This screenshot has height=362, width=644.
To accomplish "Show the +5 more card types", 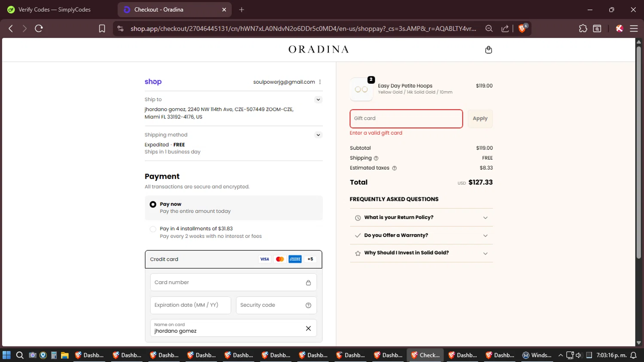I will (x=310, y=259).
